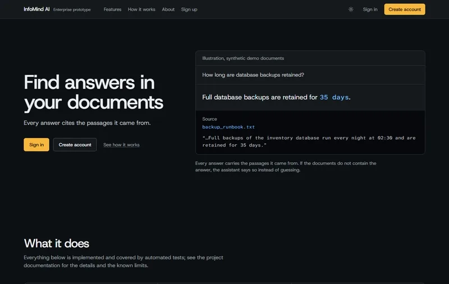Click the quoted passage about inventory database backups
449x284 pixels.
pyautogui.click(x=309, y=141)
